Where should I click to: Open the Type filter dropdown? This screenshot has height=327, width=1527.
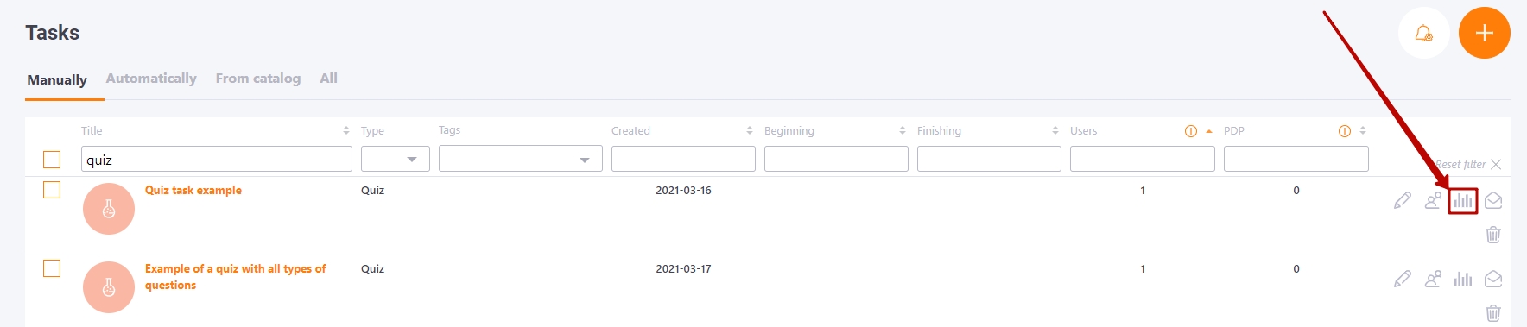[x=395, y=159]
